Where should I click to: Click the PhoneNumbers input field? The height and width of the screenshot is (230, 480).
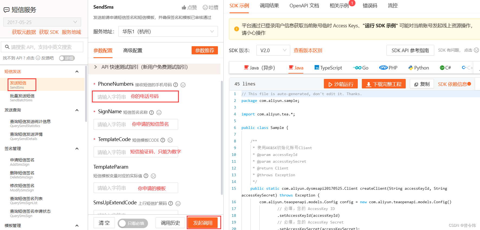click(x=136, y=96)
